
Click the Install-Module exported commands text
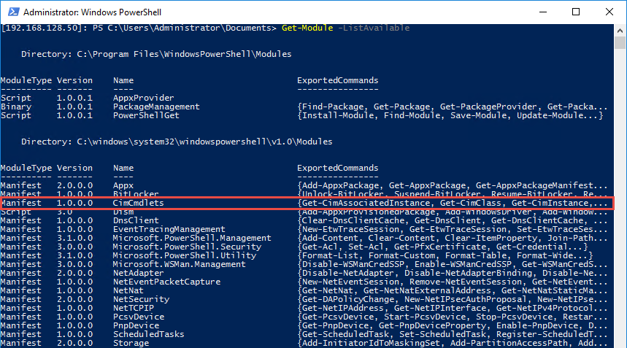coord(450,115)
